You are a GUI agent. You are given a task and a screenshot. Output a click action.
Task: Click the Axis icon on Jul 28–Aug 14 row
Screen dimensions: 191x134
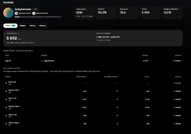6,124
